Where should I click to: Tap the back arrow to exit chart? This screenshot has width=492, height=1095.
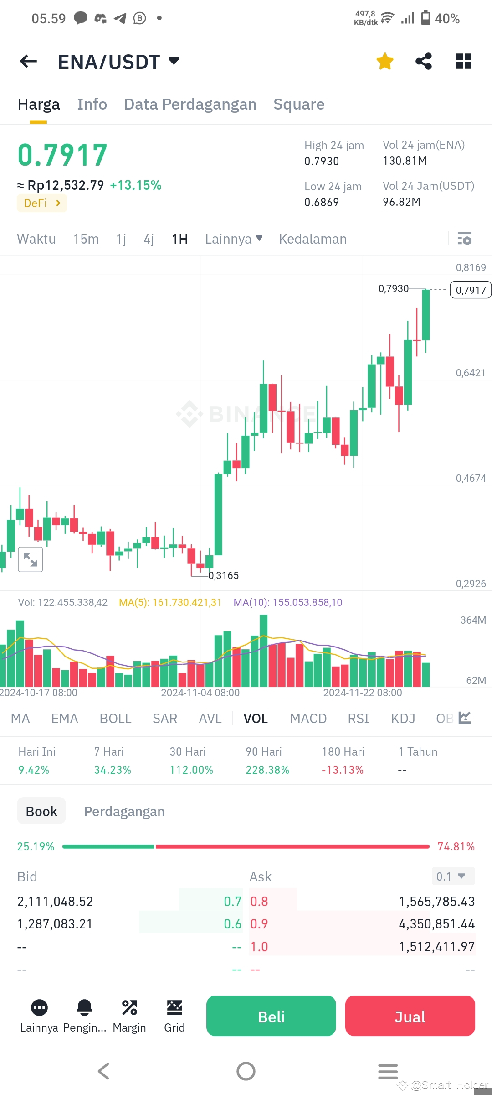28,61
